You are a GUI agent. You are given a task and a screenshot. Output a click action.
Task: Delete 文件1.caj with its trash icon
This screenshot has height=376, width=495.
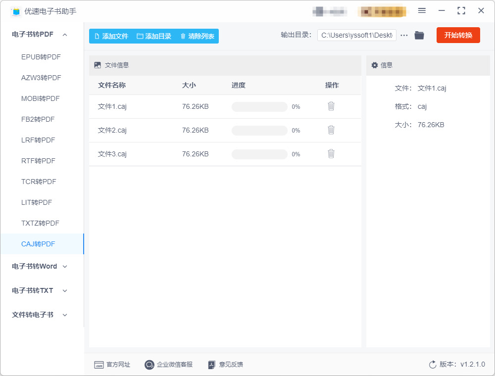coord(331,106)
